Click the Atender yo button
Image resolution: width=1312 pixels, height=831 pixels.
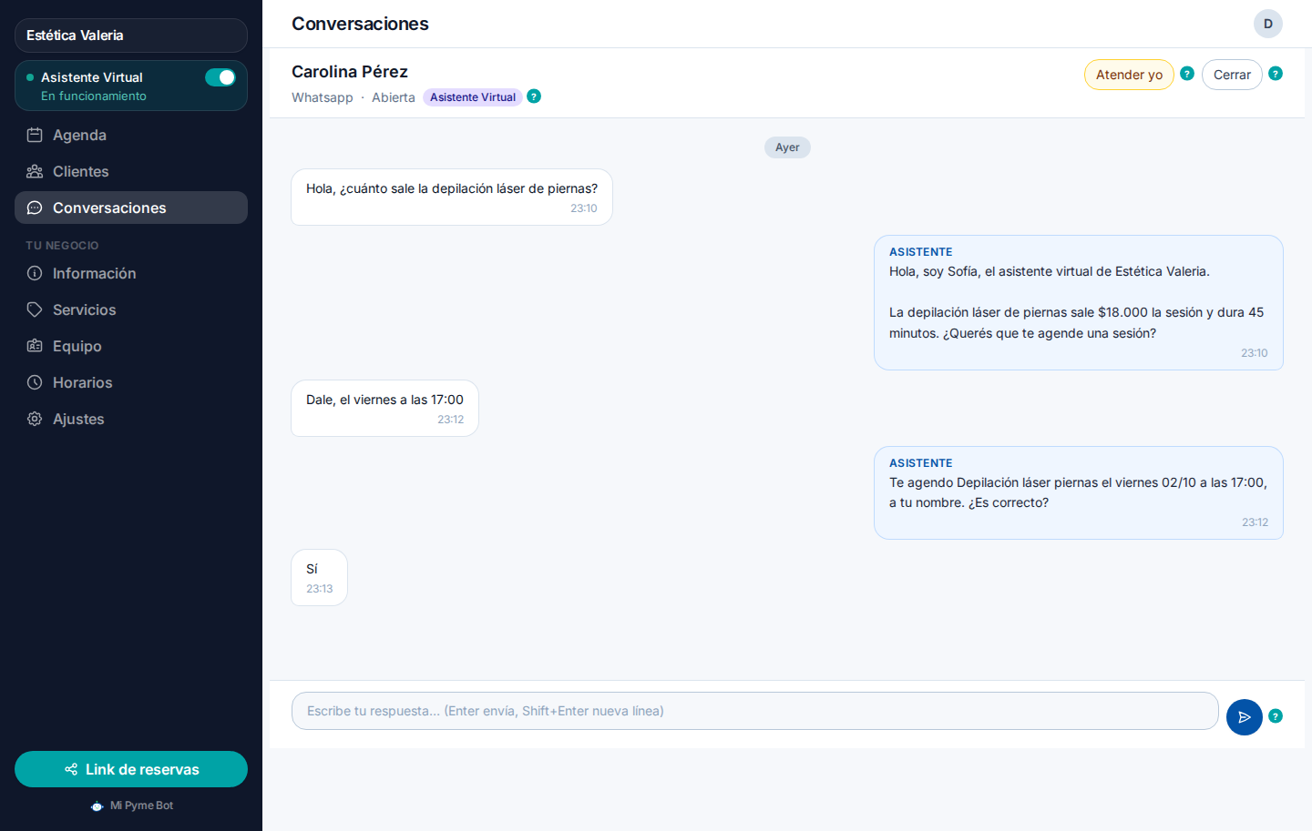coord(1129,75)
